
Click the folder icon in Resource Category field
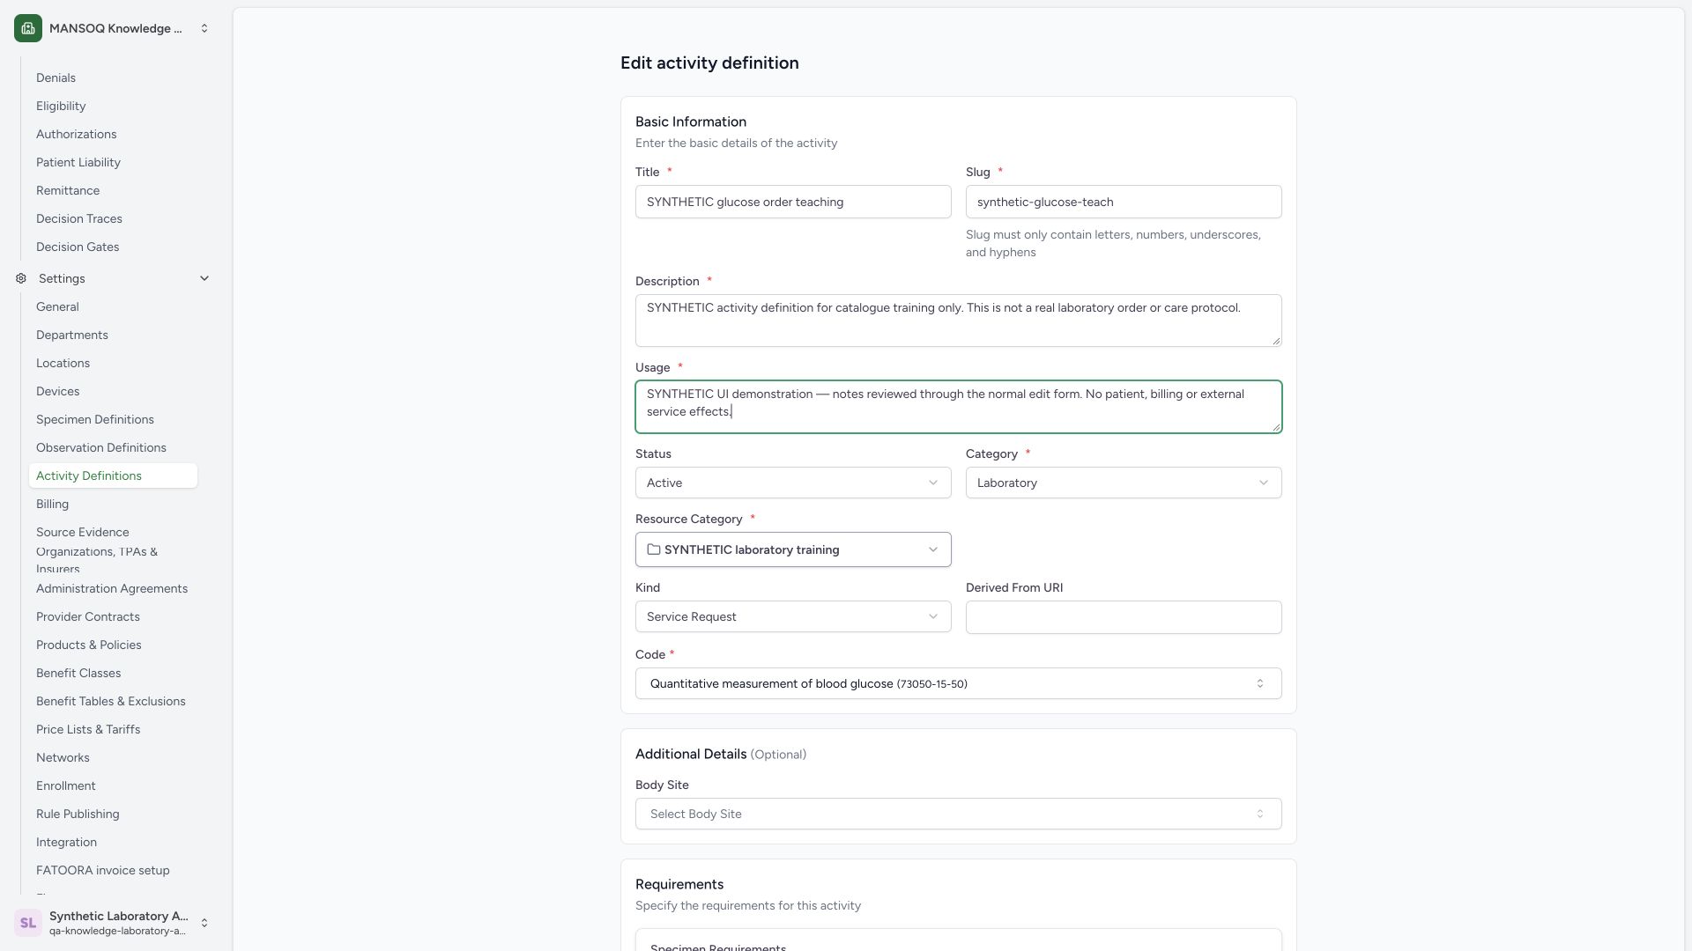pos(654,549)
